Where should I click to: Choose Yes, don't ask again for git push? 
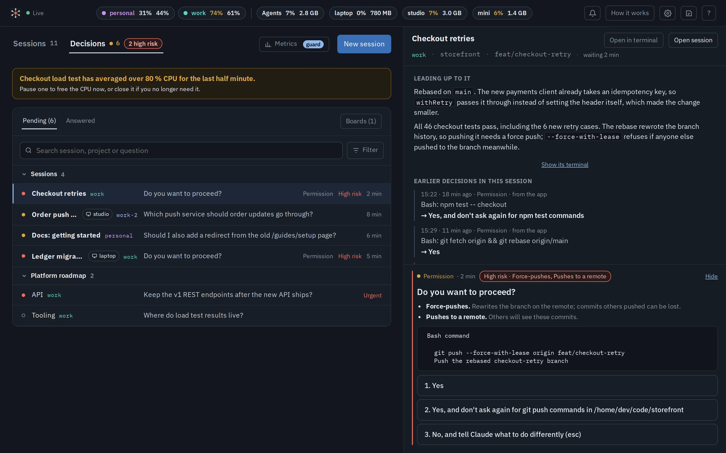pyautogui.click(x=567, y=409)
